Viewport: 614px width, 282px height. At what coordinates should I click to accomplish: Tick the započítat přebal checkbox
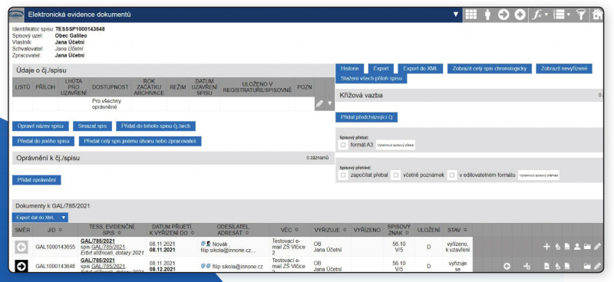pos(343,175)
